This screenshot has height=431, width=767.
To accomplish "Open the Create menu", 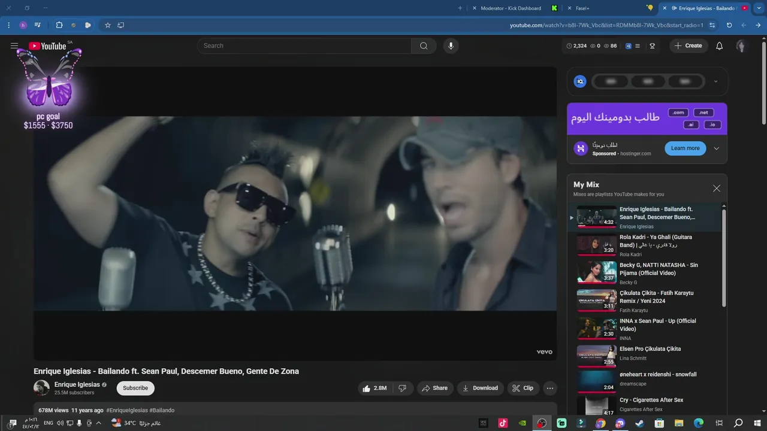I will (x=689, y=46).
